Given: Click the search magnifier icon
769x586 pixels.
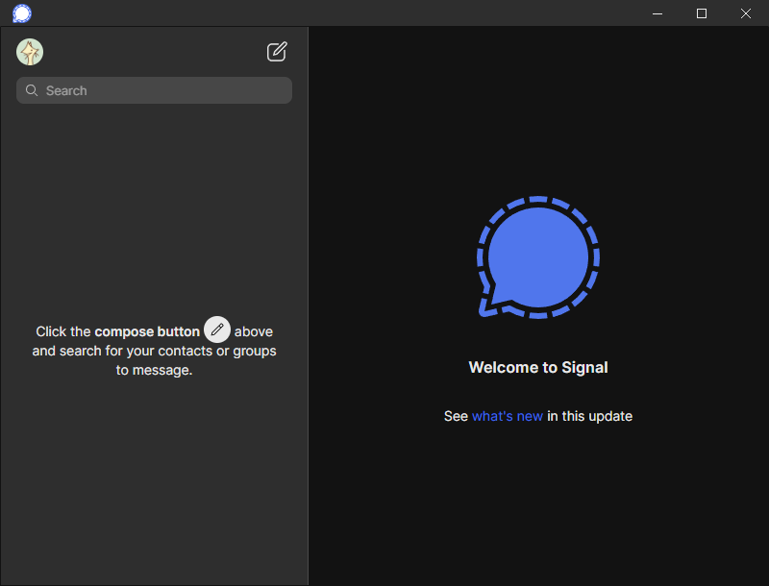Looking at the screenshot, I should (x=32, y=90).
